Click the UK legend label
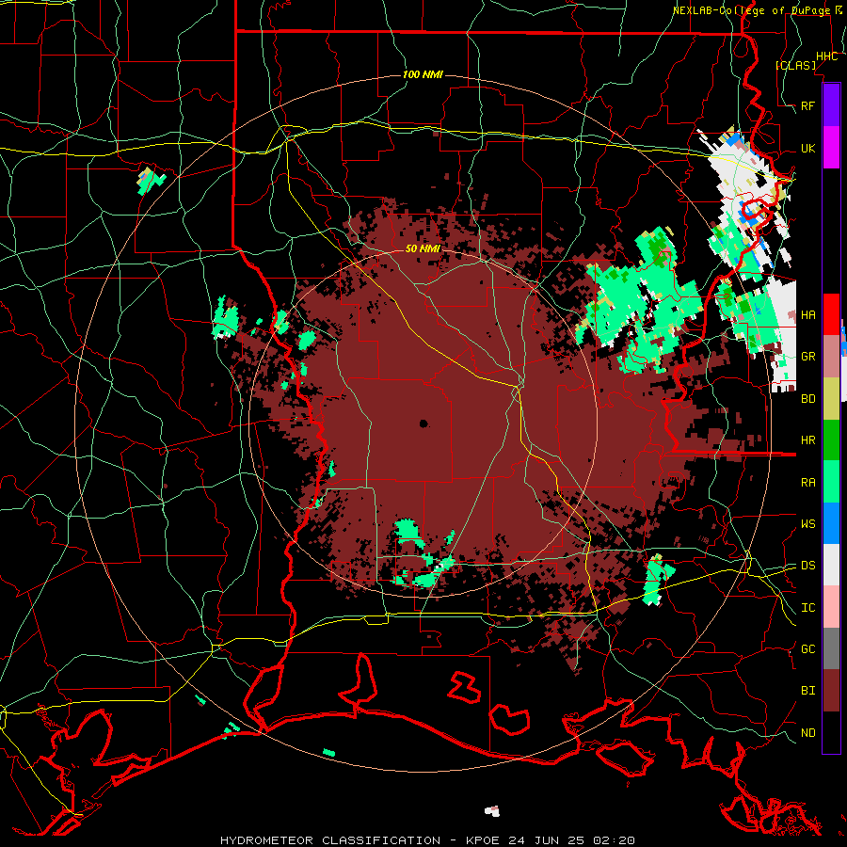Viewport: 847px width, 847px height. 807,148
